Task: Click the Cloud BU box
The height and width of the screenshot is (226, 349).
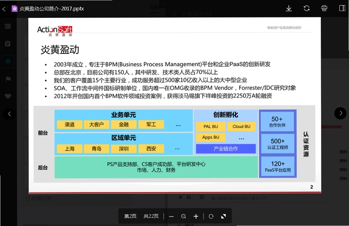Action: coord(242,127)
